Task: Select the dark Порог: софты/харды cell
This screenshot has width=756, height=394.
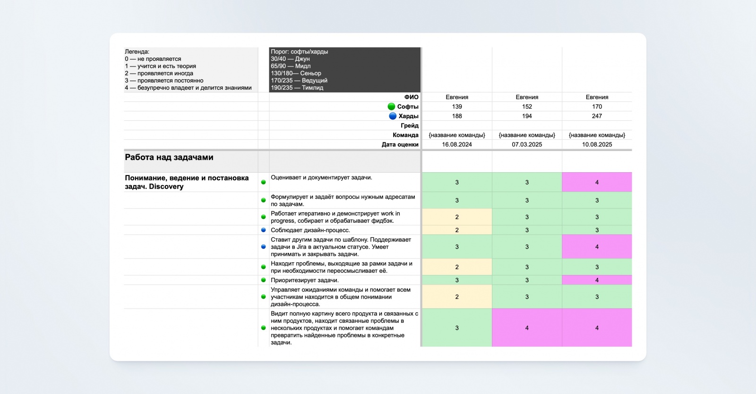Action: 345,70
